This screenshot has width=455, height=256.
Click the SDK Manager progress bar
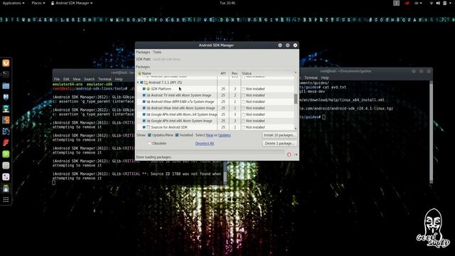tap(210, 151)
